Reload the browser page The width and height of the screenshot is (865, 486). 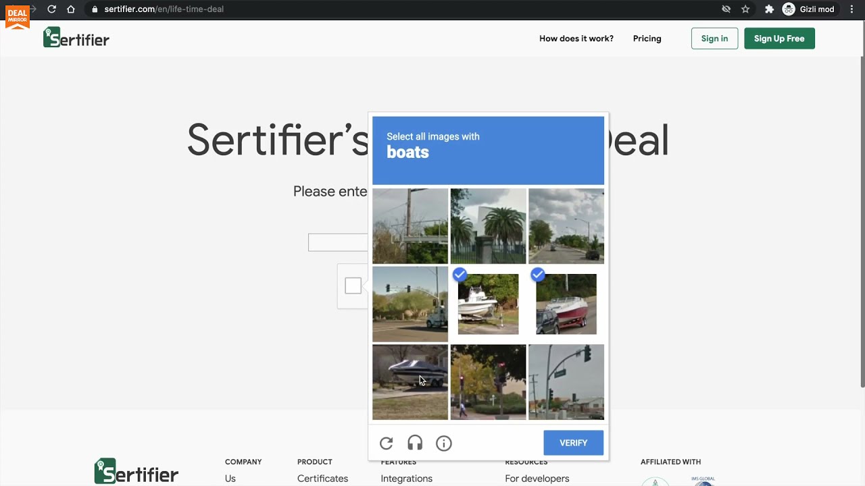pos(51,9)
